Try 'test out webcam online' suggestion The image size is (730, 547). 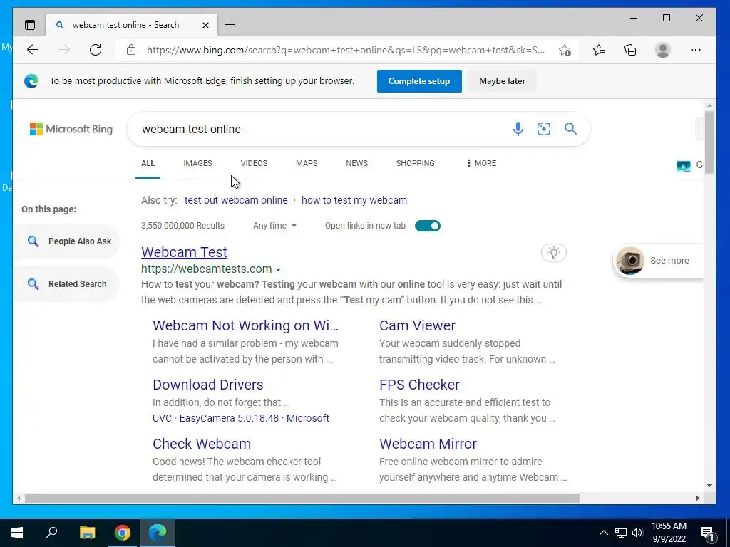click(236, 200)
